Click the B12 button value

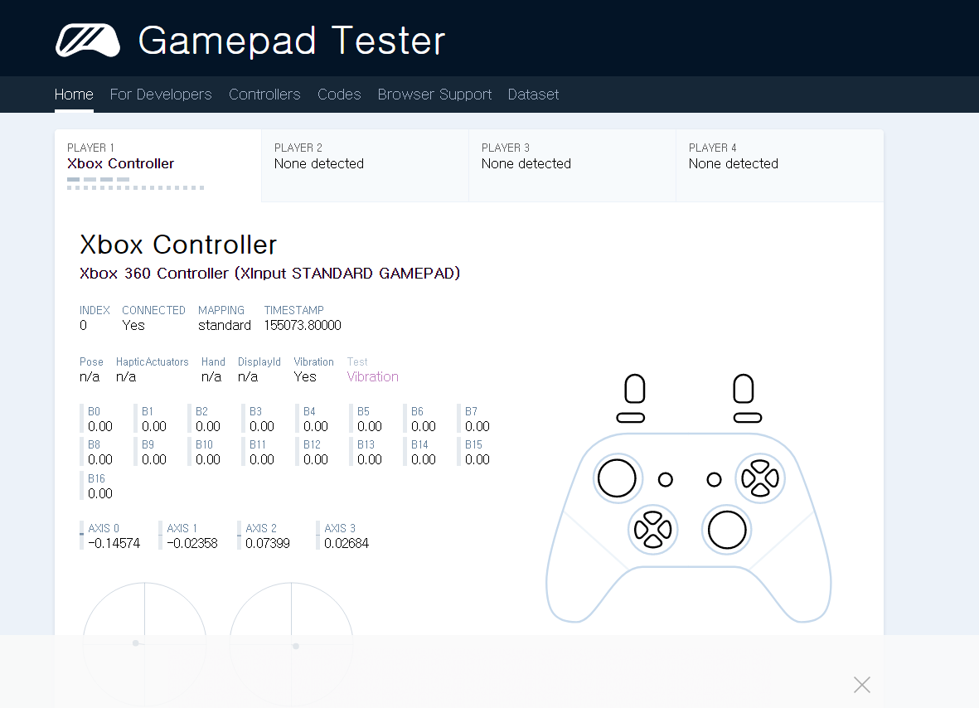[315, 459]
